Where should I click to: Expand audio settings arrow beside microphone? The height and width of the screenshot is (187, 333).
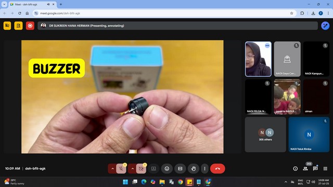point(112,168)
